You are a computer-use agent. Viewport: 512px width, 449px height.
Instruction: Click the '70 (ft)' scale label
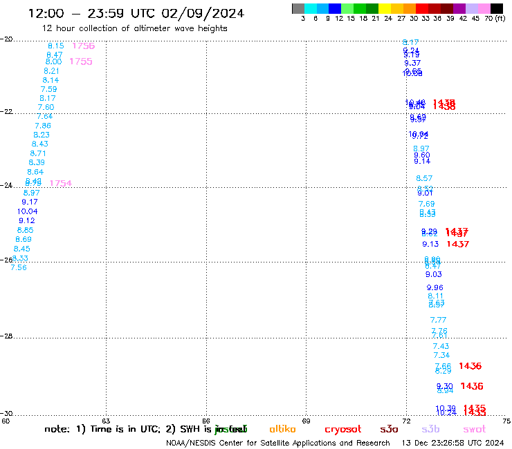pos(495,19)
